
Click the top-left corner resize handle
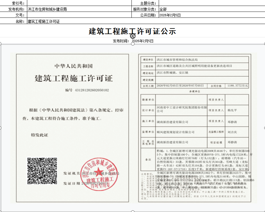click(1, 44)
